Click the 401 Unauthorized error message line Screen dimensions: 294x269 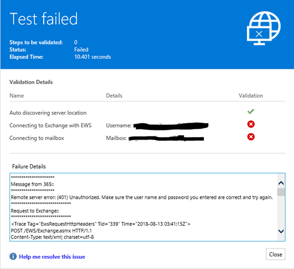(142, 198)
